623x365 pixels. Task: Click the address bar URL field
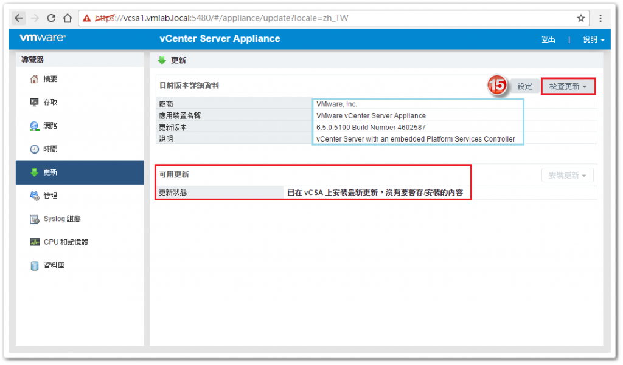point(334,18)
